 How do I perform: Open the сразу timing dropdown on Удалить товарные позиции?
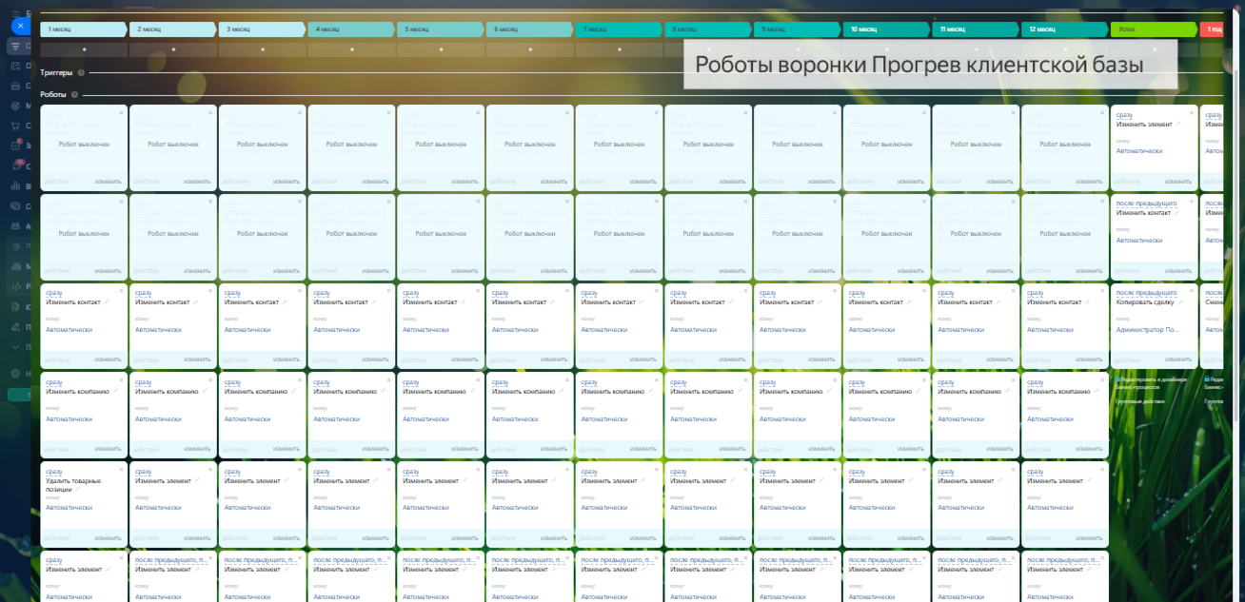tap(55, 471)
